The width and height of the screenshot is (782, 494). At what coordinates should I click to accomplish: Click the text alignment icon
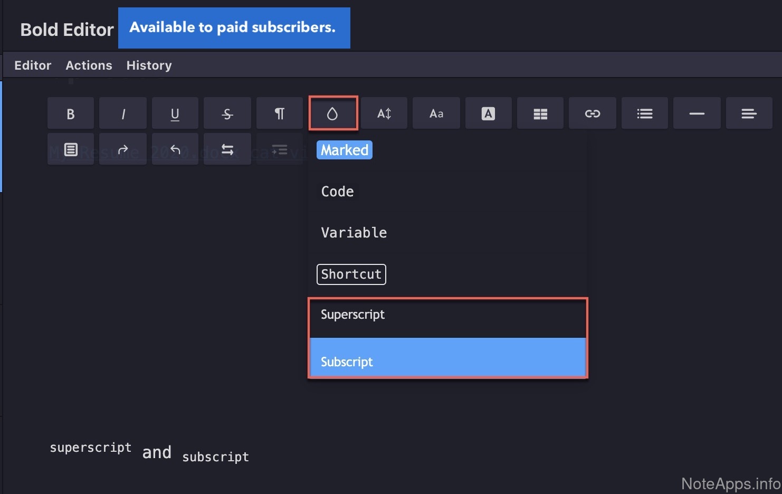click(749, 113)
